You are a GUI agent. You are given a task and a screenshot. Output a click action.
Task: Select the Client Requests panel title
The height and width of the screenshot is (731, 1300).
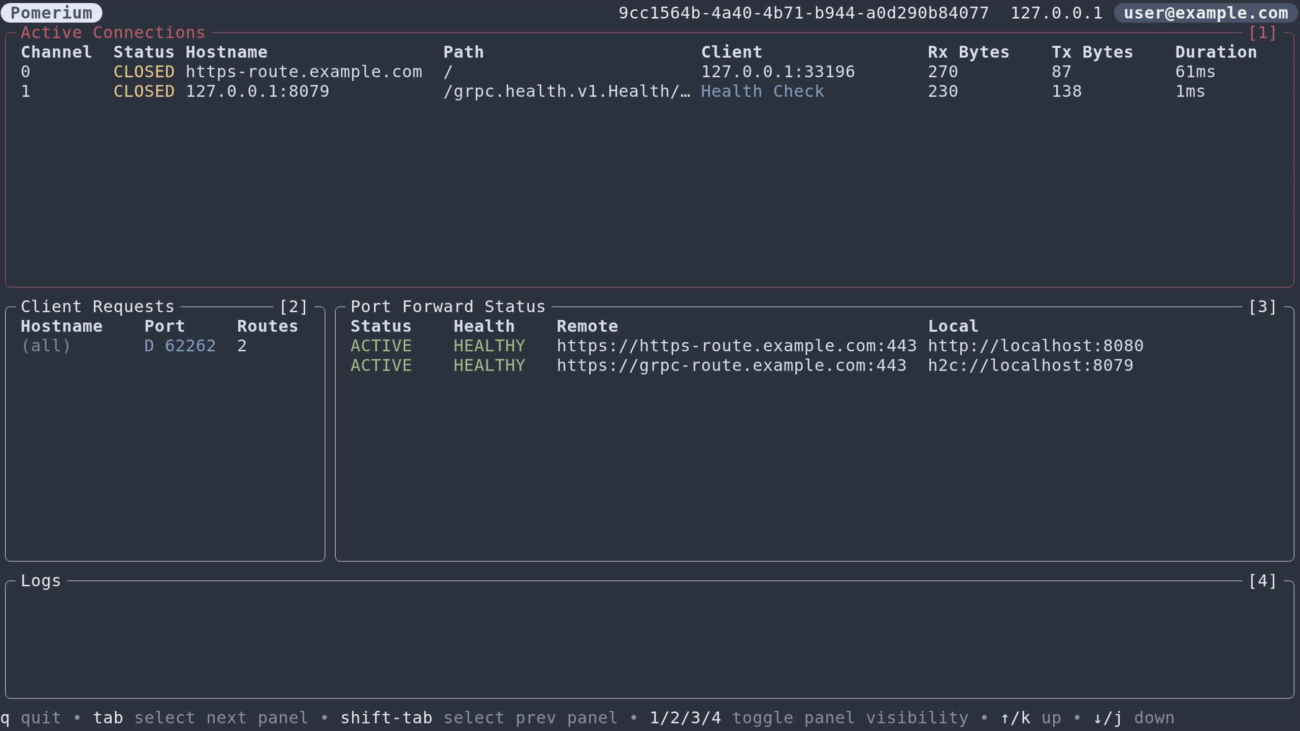point(97,307)
